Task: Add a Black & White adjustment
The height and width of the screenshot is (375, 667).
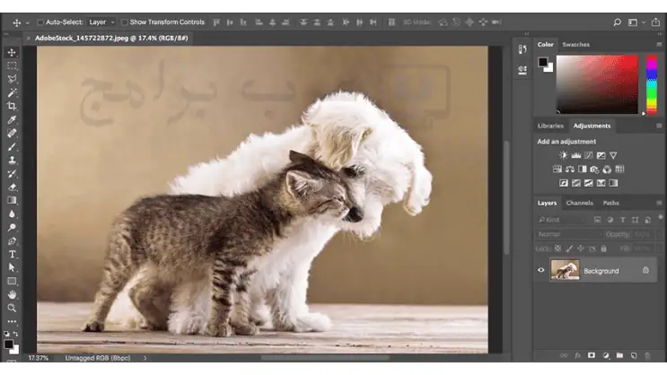Action: tap(582, 170)
